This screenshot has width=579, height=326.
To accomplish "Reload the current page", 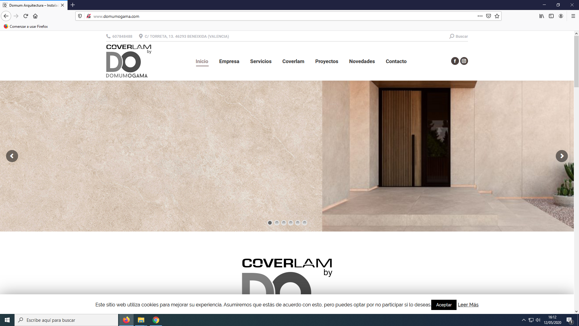I will [x=26, y=16].
